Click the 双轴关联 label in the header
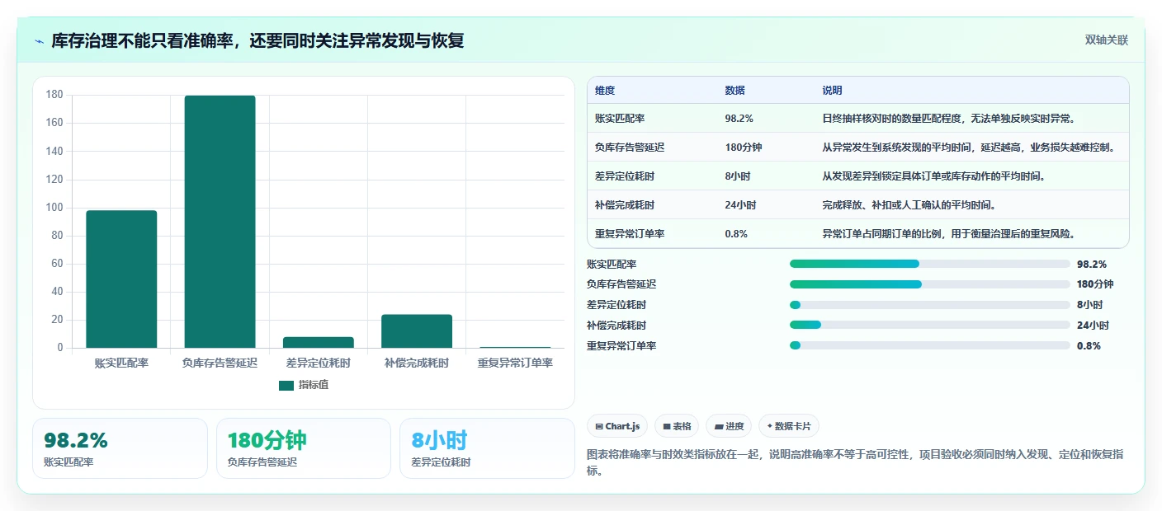 tap(1106, 40)
